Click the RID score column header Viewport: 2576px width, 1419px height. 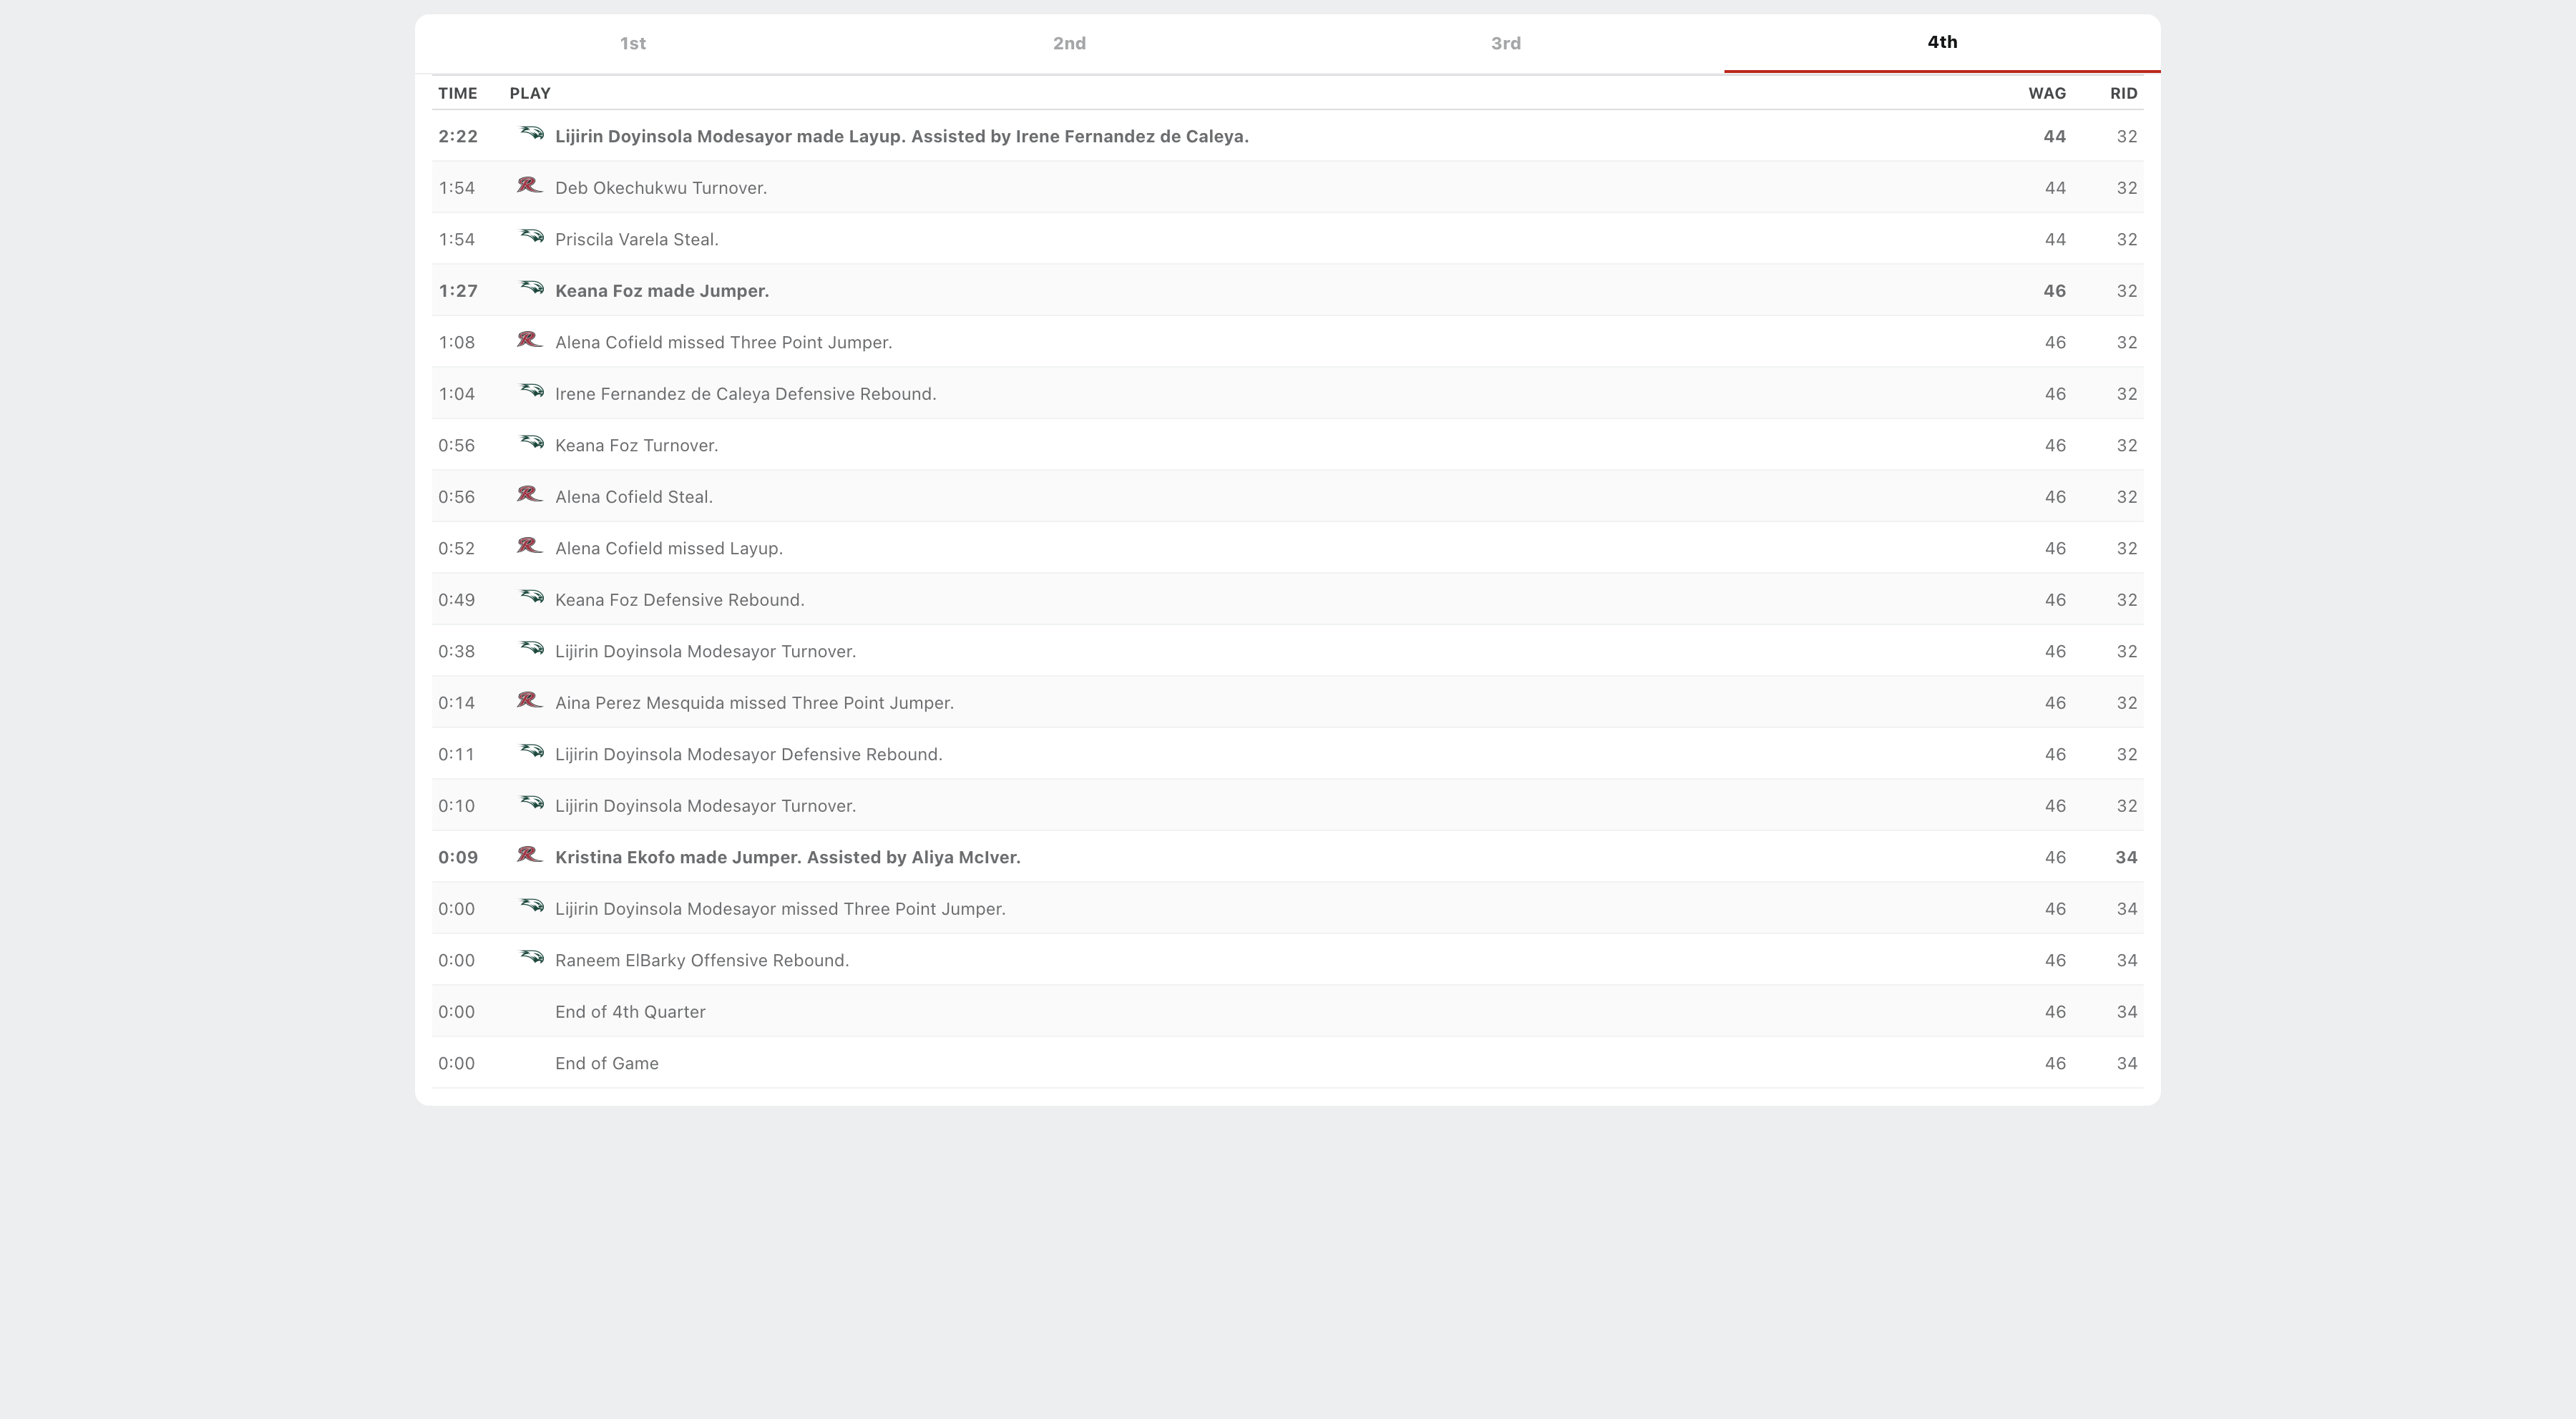pos(2123,93)
